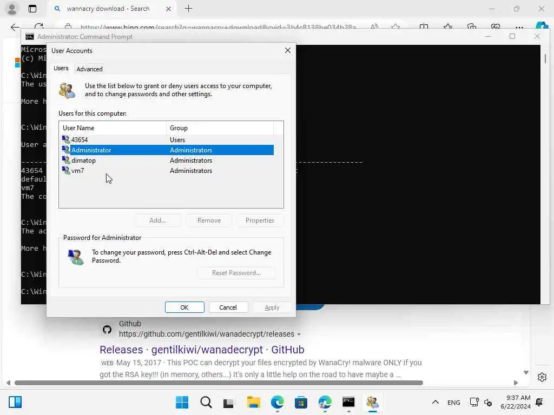Select the dimatop user row
Viewport: 554px width, 415px height.
tap(168, 160)
